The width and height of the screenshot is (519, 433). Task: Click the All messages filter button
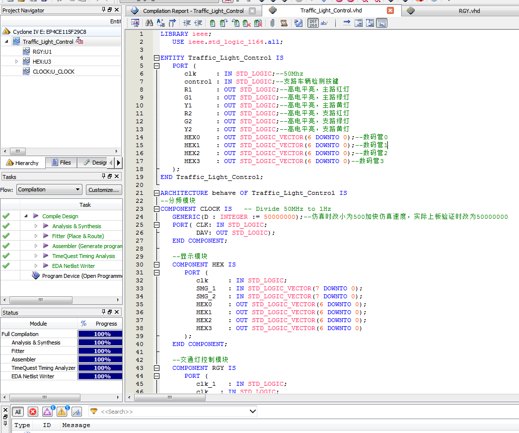tap(18, 412)
